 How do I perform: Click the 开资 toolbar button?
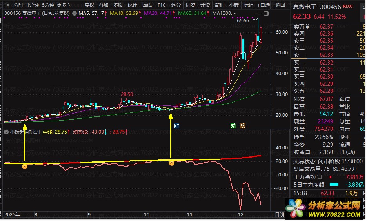205,5
